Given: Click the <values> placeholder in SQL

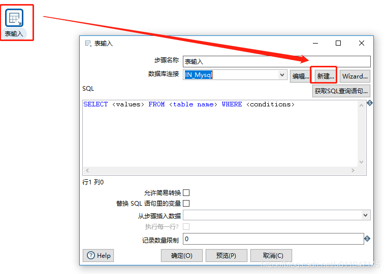Looking at the screenshot, I should click(128, 104).
